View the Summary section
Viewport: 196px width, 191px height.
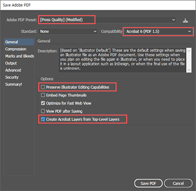pyautogui.click(x=14, y=84)
